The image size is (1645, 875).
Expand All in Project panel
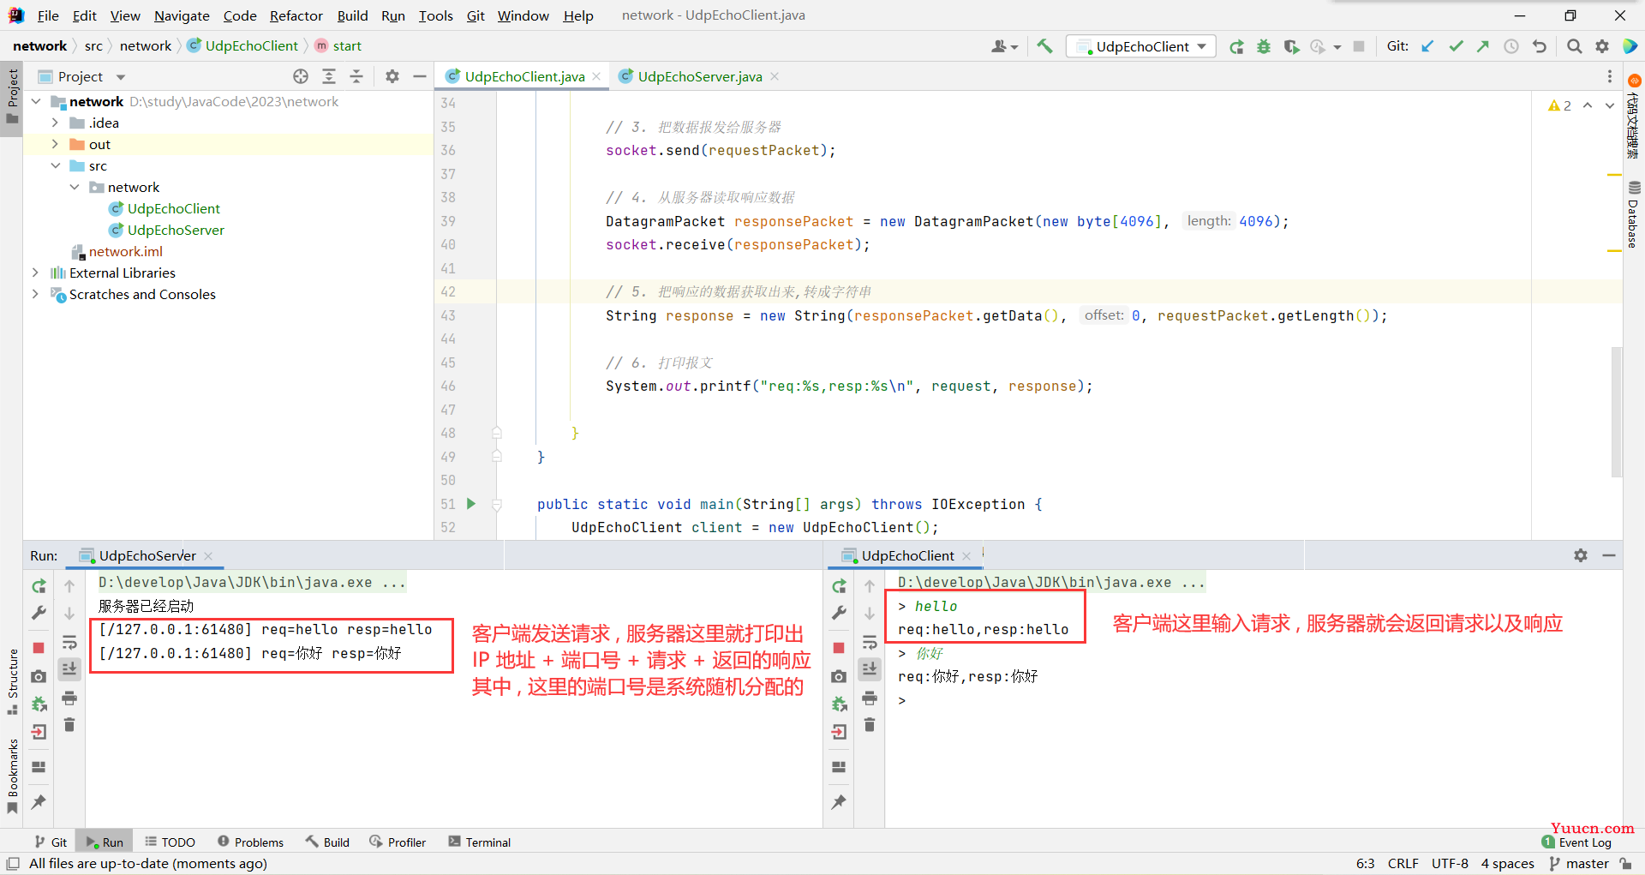tap(329, 76)
